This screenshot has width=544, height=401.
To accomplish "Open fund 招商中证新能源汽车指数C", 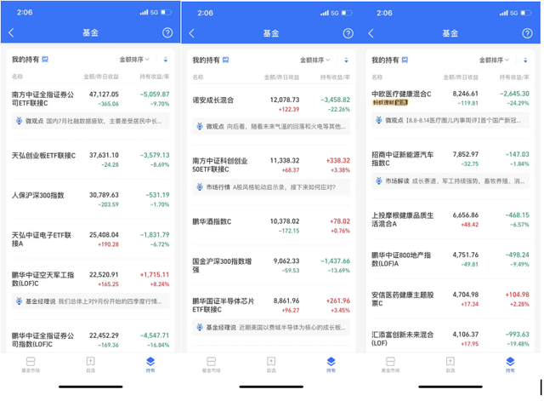I will pyautogui.click(x=402, y=158).
